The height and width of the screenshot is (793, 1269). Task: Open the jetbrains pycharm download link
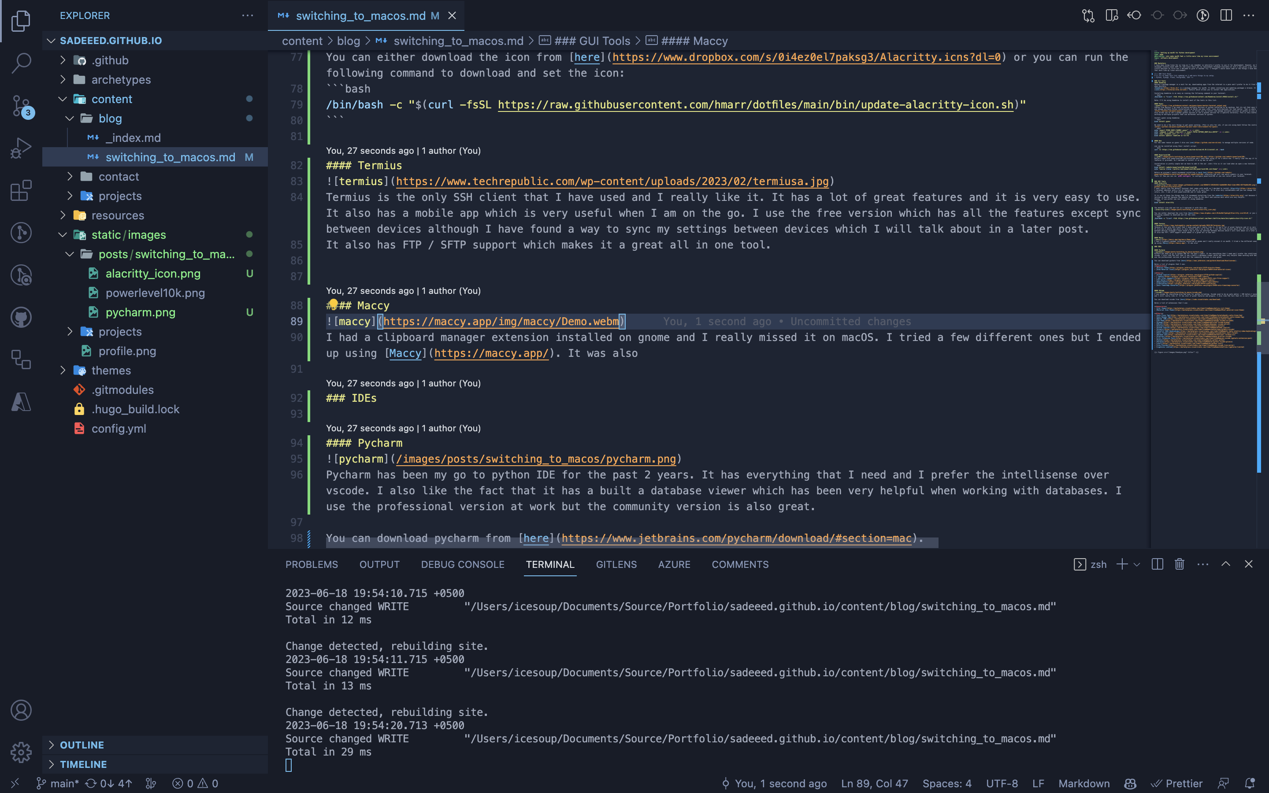736,538
